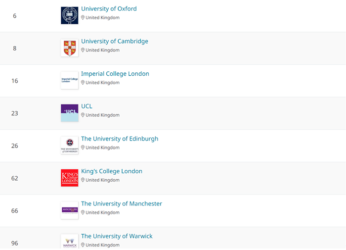Screen dimensions: 346x250
Task: Click the University of Oxford crest logo
Action: (69, 15)
